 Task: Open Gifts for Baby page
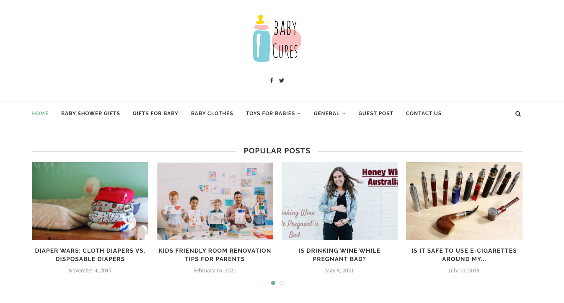(x=155, y=114)
